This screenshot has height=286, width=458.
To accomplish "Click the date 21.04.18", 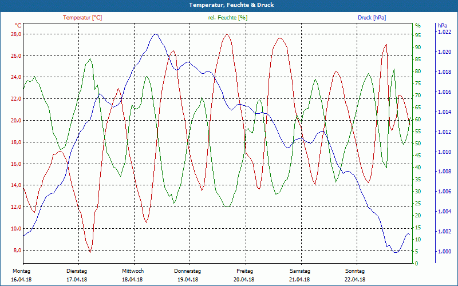I will (299, 280).
